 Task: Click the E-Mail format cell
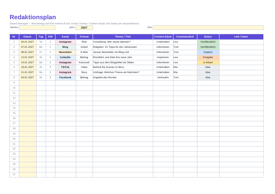pyautogui.click(x=84, y=52)
